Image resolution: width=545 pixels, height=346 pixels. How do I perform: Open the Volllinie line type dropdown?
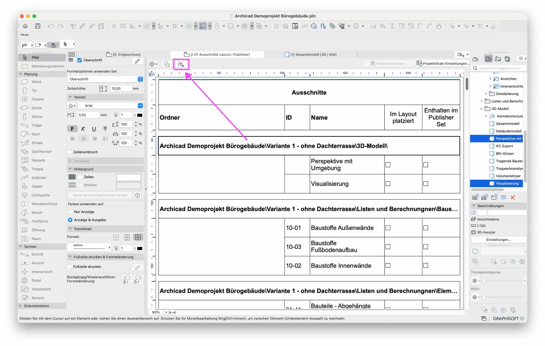pos(89,247)
